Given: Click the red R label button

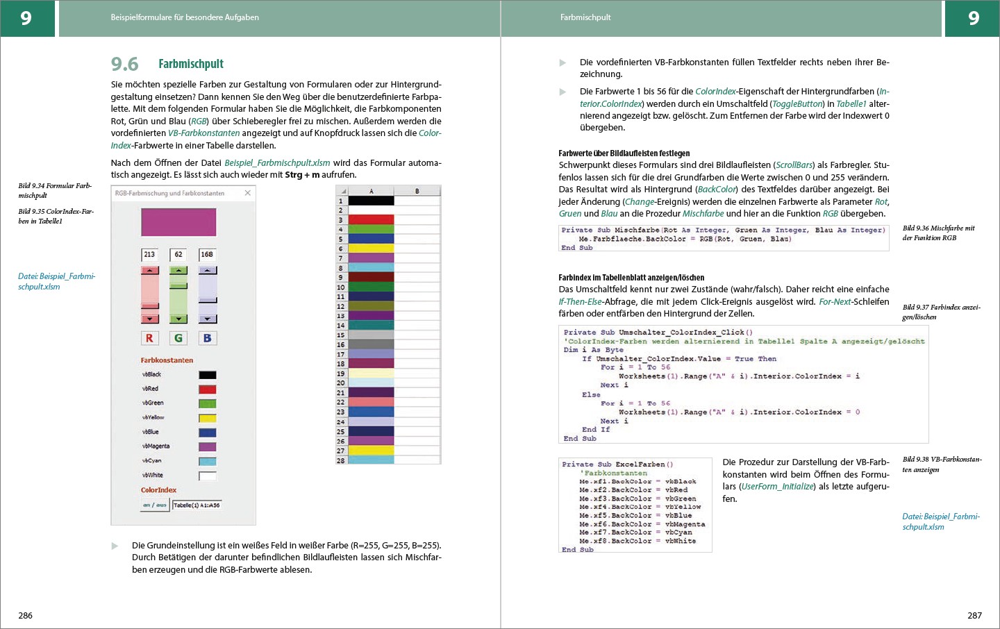Looking at the screenshot, I should coord(149,338).
